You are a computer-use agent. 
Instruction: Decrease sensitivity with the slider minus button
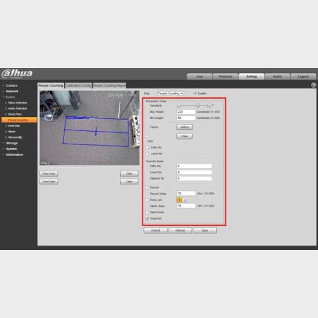coord(179,106)
